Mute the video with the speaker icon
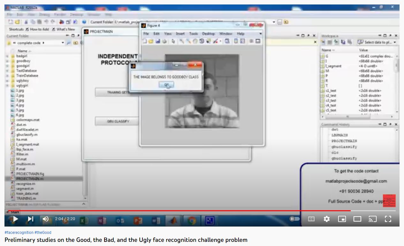This screenshot has width=404, height=246. [46, 219]
